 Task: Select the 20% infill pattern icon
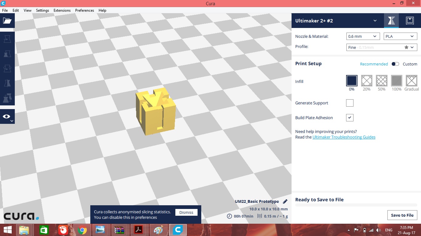pyautogui.click(x=366, y=81)
